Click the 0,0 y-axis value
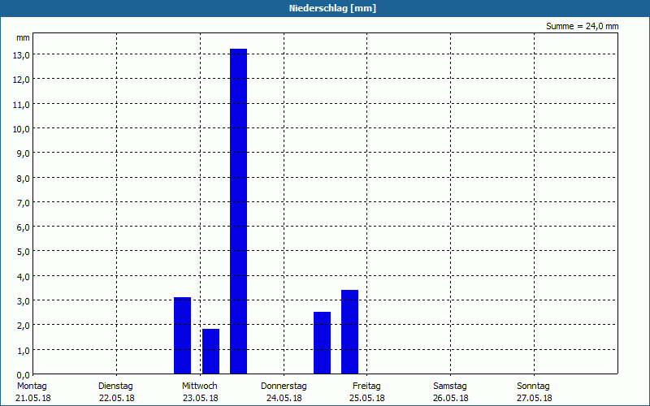650x406 pixels. (x=23, y=375)
